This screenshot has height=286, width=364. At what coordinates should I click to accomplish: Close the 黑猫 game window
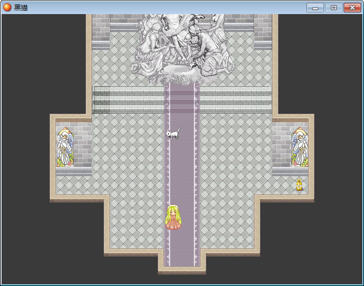pyautogui.click(x=352, y=7)
